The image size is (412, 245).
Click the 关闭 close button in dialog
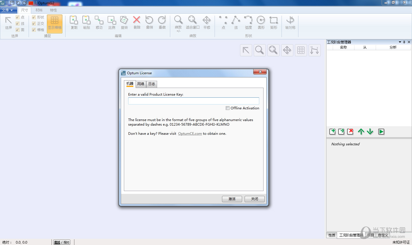pos(255,199)
